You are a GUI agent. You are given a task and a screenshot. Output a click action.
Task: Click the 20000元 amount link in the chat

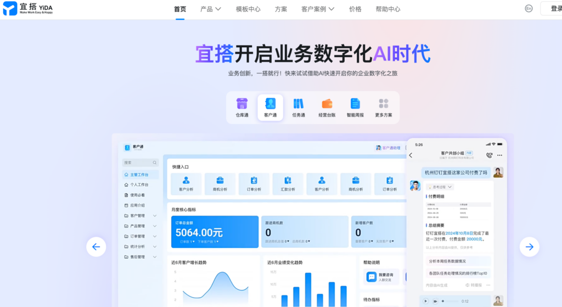pyautogui.click(x=474, y=239)
